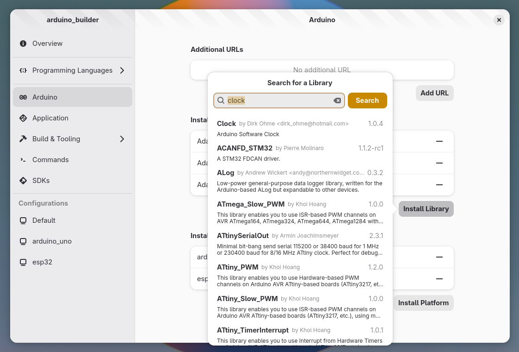The height and width of the screenshot is (352, 519).
Task: Select the ATtiny_PWM library result
Action: point(300,276)
